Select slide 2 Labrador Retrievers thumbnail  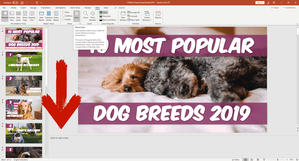(x=24, y=62)
